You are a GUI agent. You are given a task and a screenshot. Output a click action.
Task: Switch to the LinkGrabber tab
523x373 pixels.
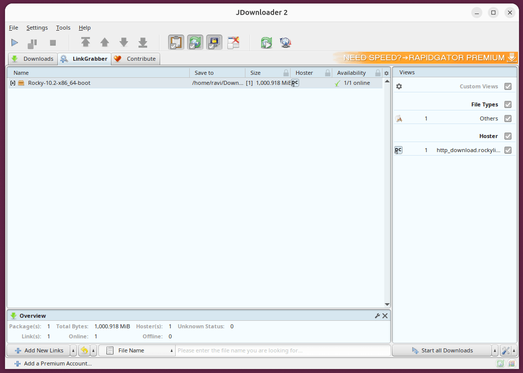(x=84, y=59)
